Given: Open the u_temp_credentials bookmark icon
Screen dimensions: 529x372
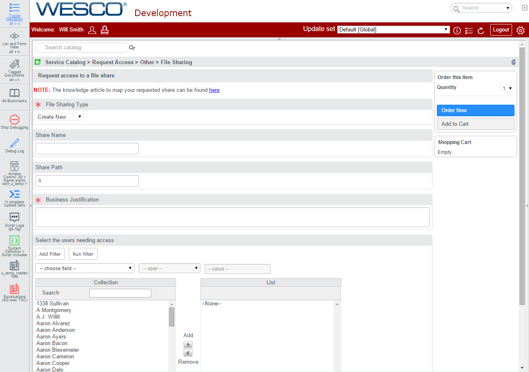Looking at the screenshot, I should (x=14, y=265).
